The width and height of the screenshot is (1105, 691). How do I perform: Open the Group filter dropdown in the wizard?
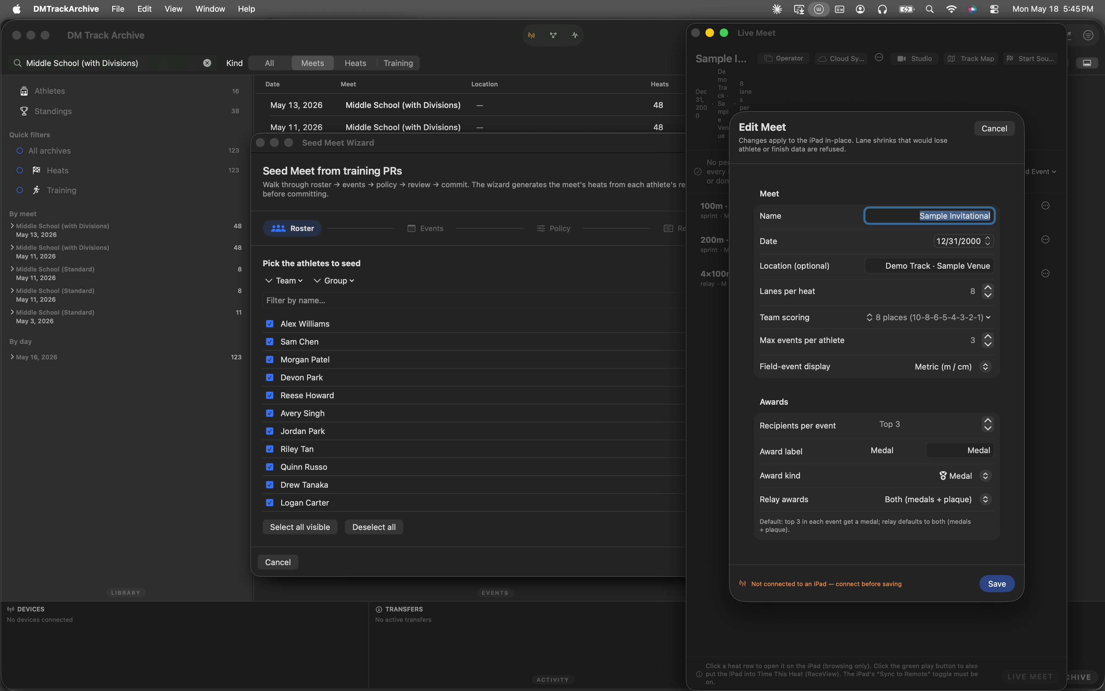point(334,281)
